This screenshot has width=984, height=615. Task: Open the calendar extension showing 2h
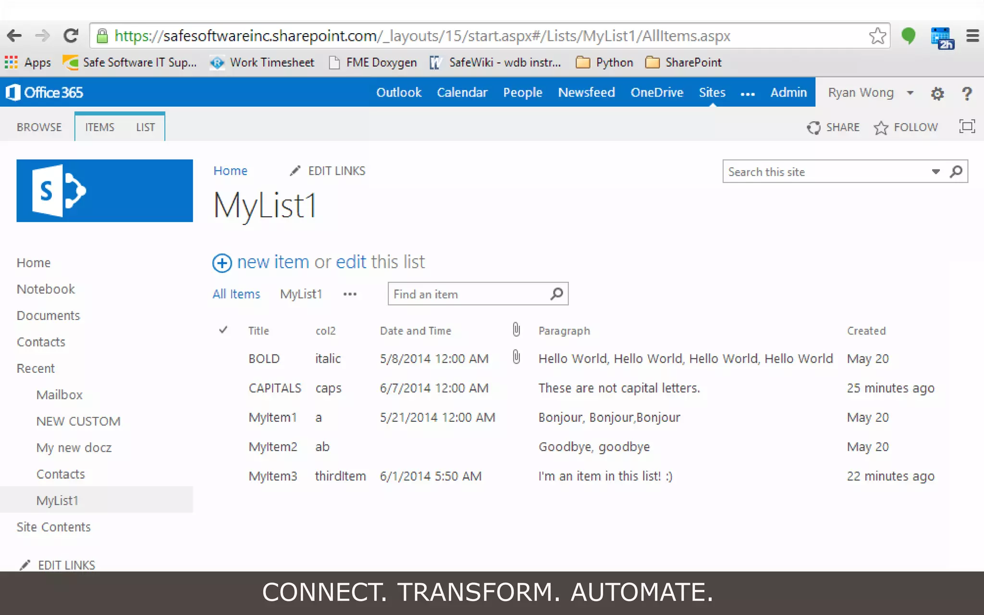click(x=942, y=38)
